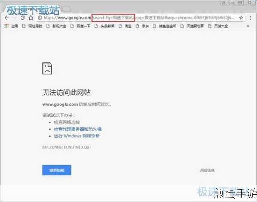This screenshot has width=257, height=202.
Task: Open the 页游大全 bookmark
Action: point(218,26)
